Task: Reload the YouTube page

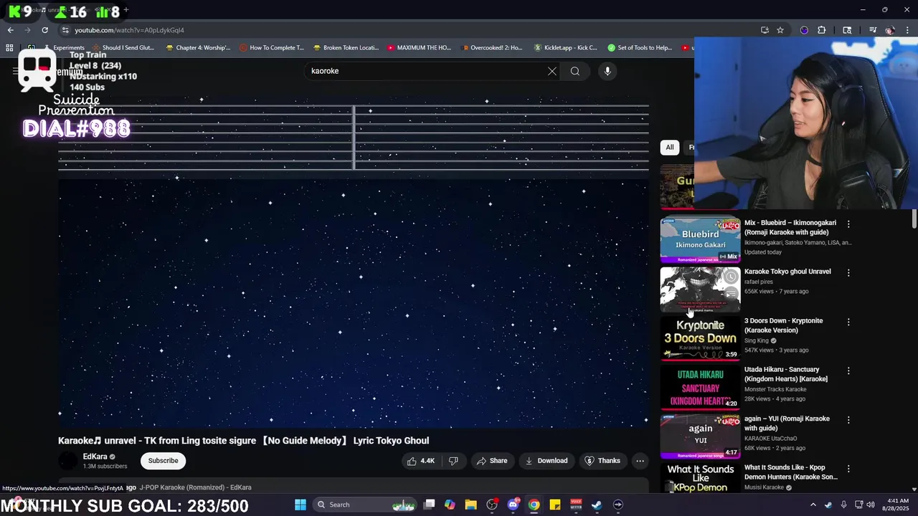Action: click(x=44, y=30)
